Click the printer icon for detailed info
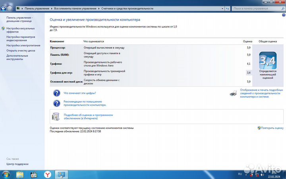The image size is (286, 179). pos(234,93)
